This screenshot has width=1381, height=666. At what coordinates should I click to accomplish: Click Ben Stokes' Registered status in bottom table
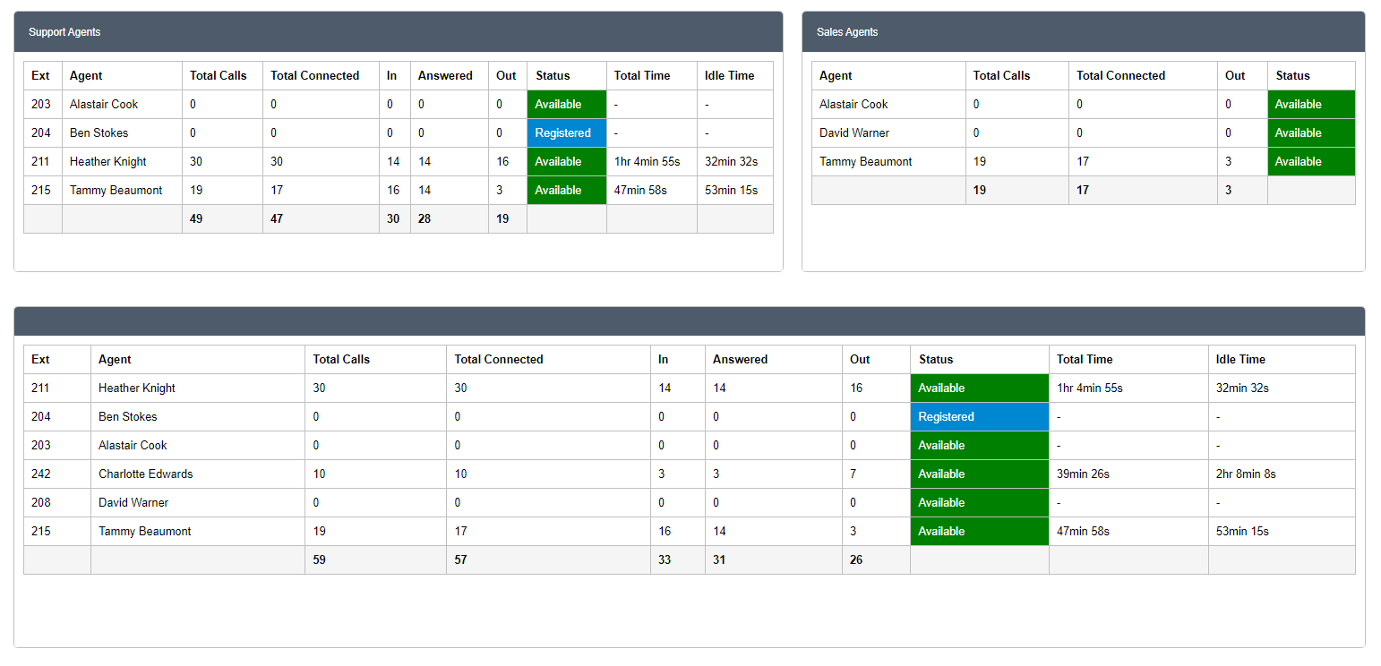click(x=980, y=417)
